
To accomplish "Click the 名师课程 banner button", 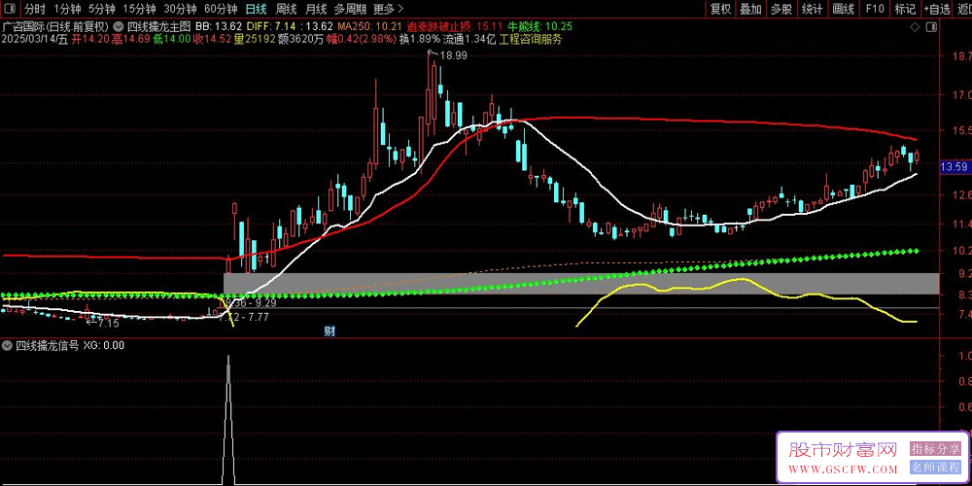I will point(935,467).
